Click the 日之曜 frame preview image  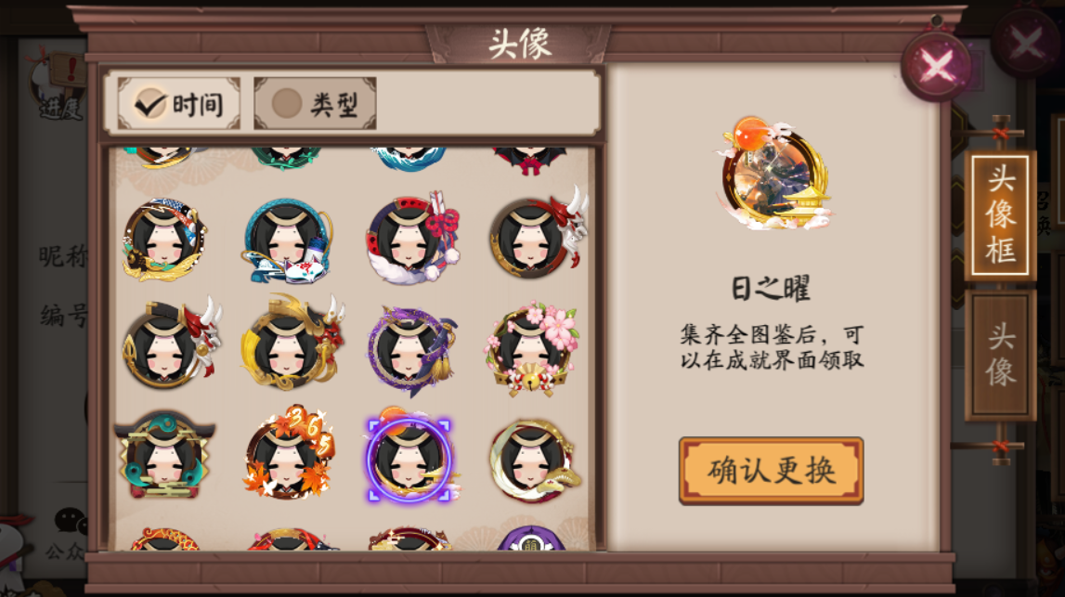pos(774,173)
